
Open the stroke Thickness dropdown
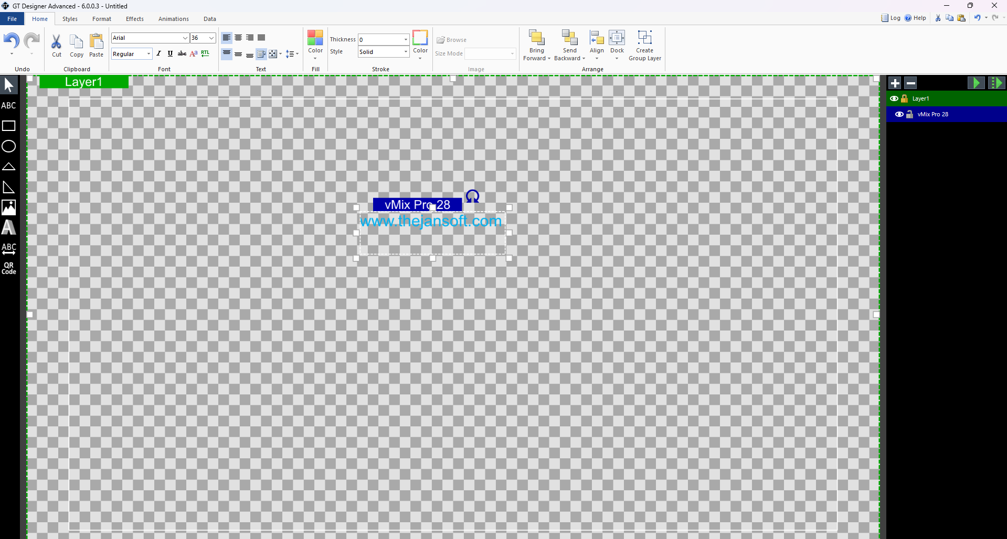tap(406, 39)
